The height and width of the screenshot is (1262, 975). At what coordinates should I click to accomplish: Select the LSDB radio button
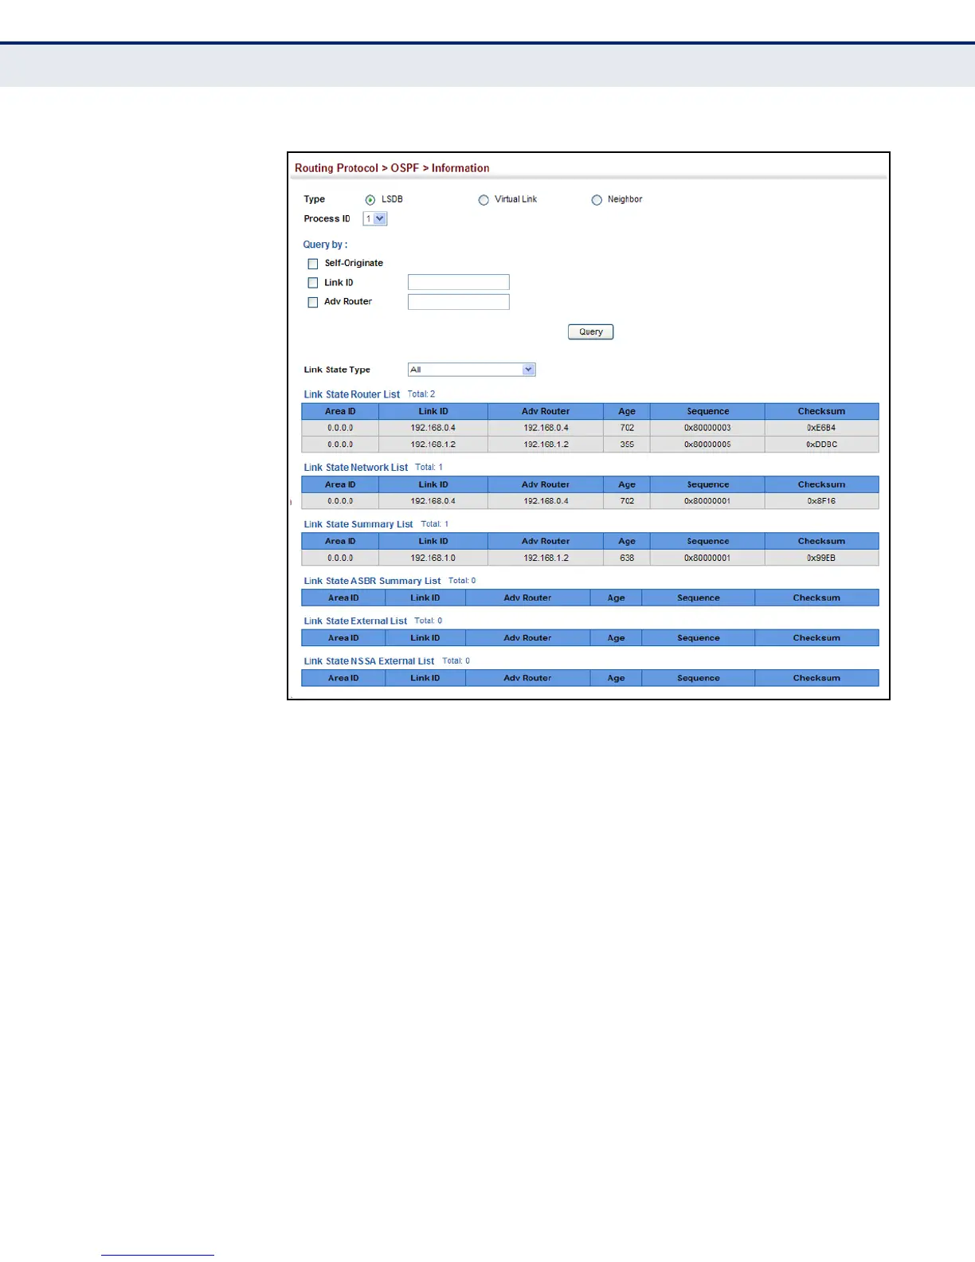click(x=370, y=200)
